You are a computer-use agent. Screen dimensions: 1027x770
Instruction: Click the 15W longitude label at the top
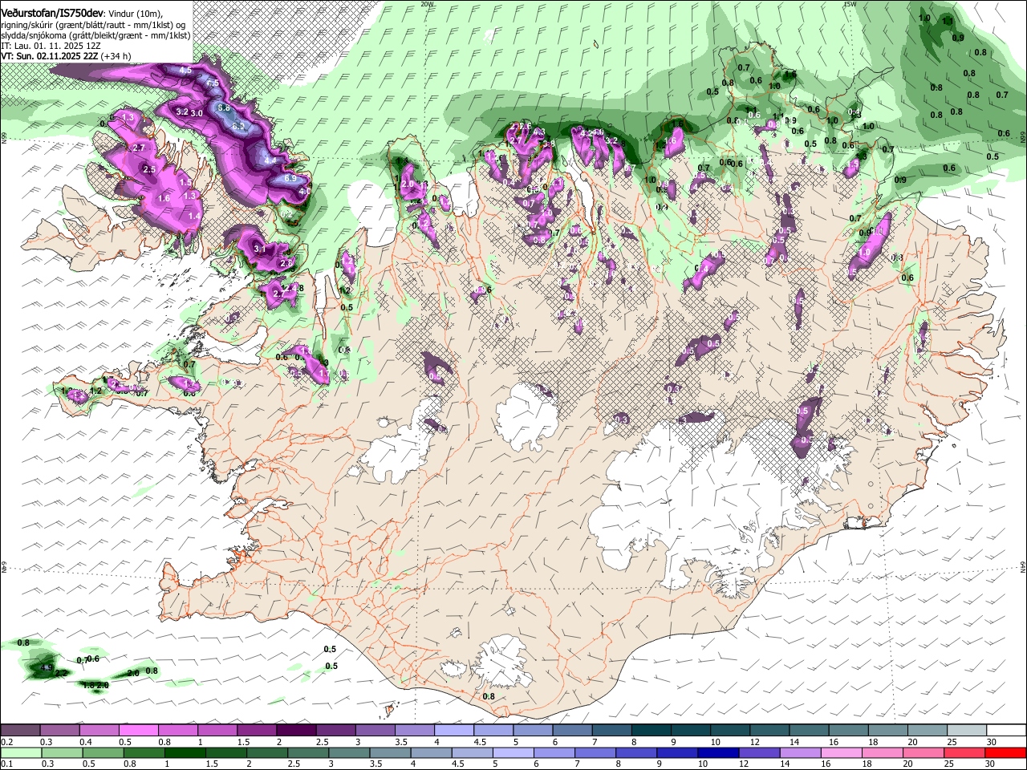[850, 3]
